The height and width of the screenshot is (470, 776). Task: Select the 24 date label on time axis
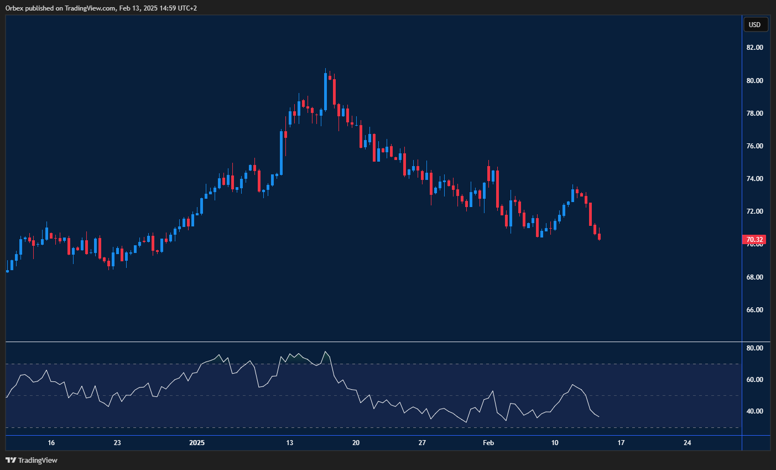coord(687,443)
